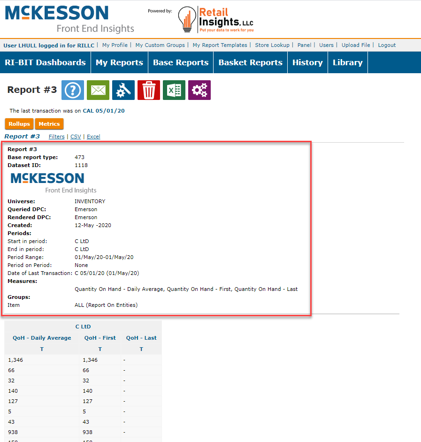Open the purple gears settings icon
The height and width of the screenshot is (442, 421).
click(x=199, y=90)
